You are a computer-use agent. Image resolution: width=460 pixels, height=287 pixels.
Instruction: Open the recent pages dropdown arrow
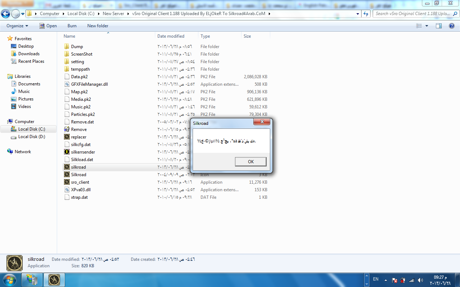[x=23, y=14]
